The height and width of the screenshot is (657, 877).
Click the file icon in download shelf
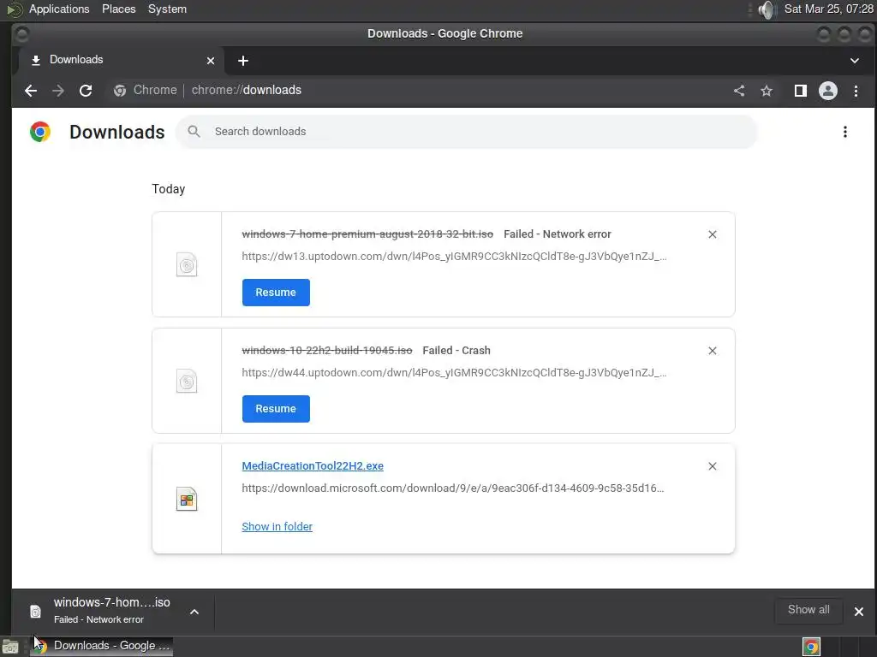pyautogui.click(x=35, y=611)
